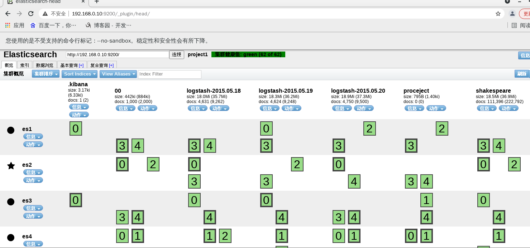Switch to the 数据浏览 tab
530x248 pixels.
pos(45,65)
